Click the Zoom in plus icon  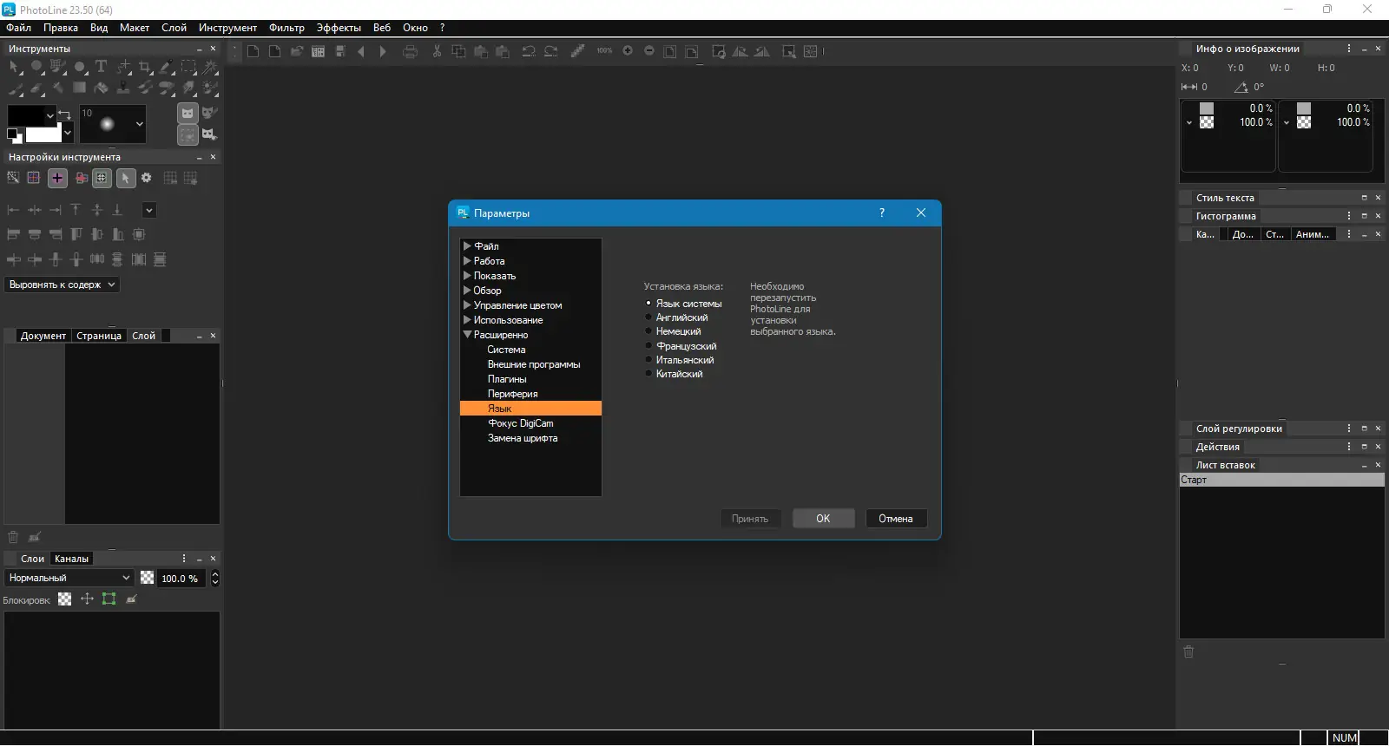pyautogui.click(x=628, y=51)
